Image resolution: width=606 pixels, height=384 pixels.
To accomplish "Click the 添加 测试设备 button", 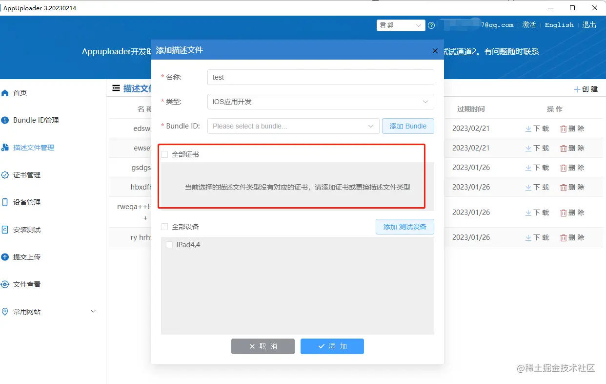I will [x=405, y=227].
